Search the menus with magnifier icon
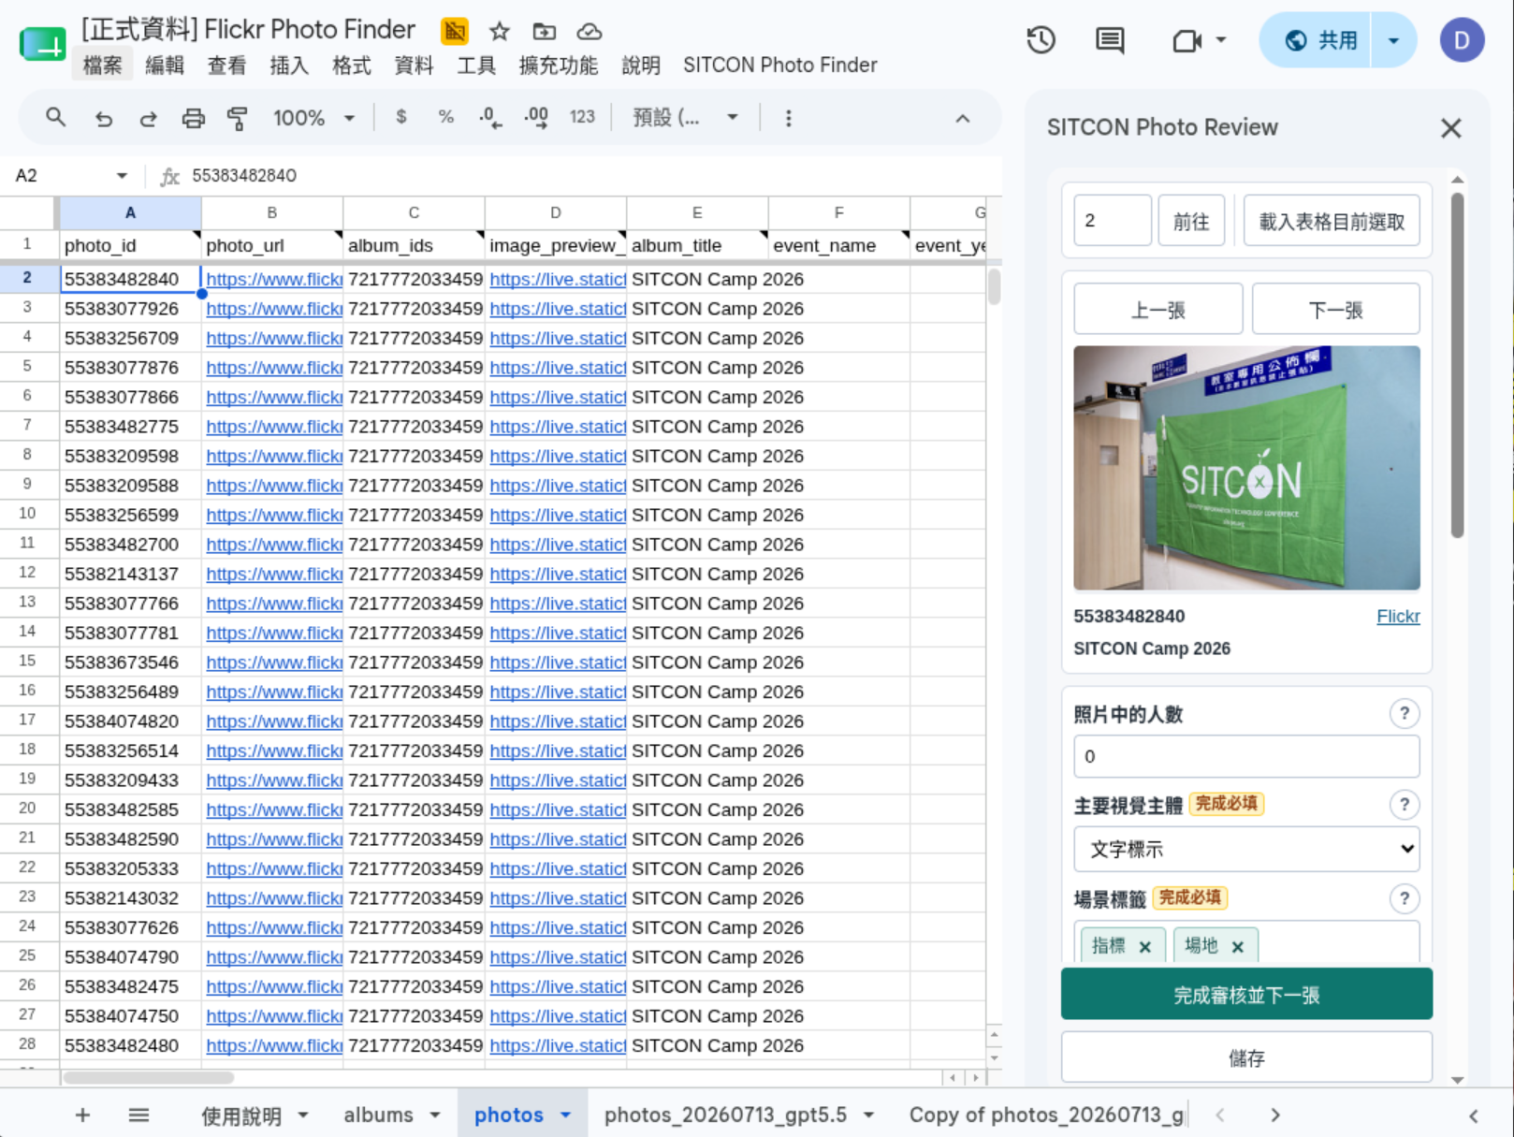 56,118
